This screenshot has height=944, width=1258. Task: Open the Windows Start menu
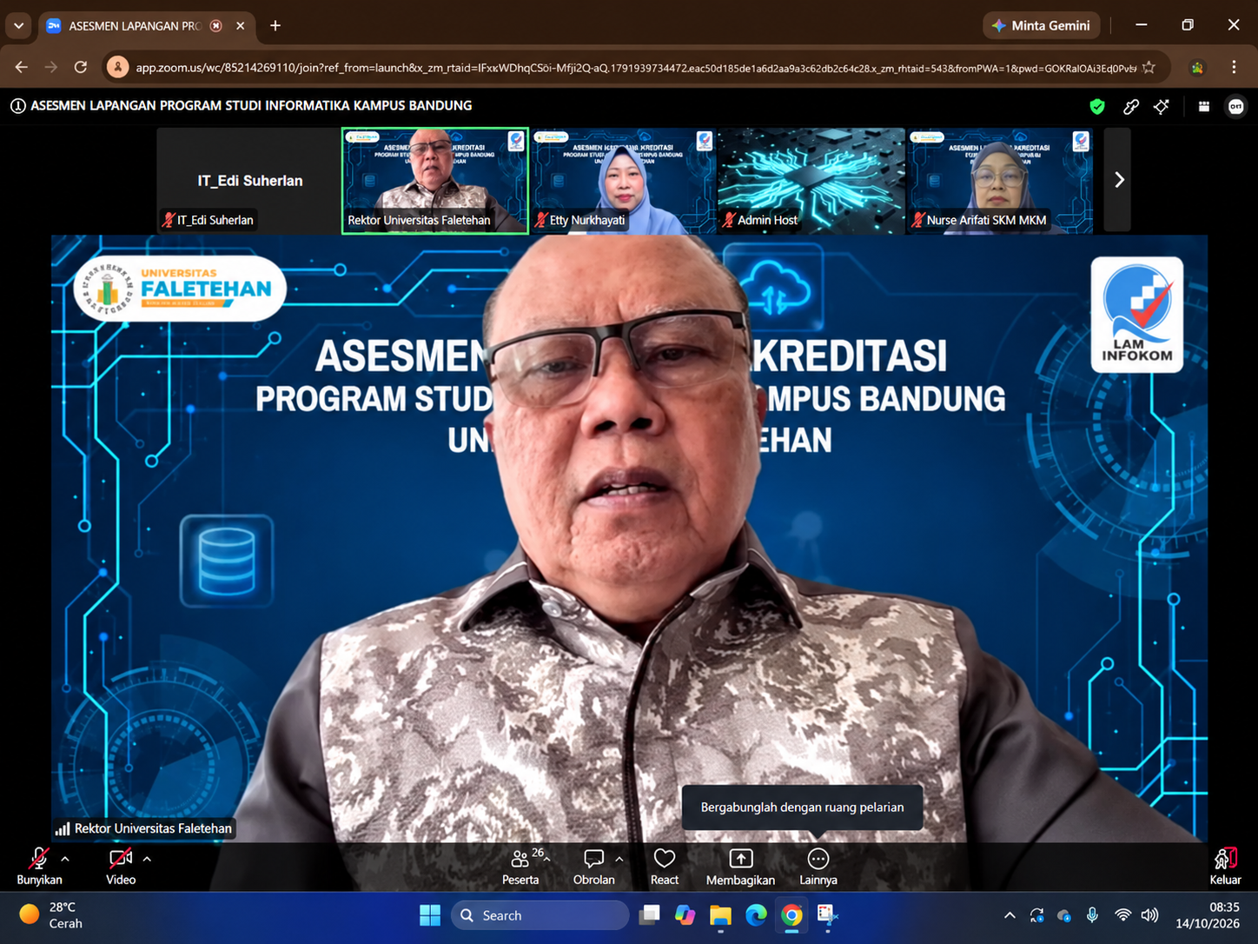[430, 915]
